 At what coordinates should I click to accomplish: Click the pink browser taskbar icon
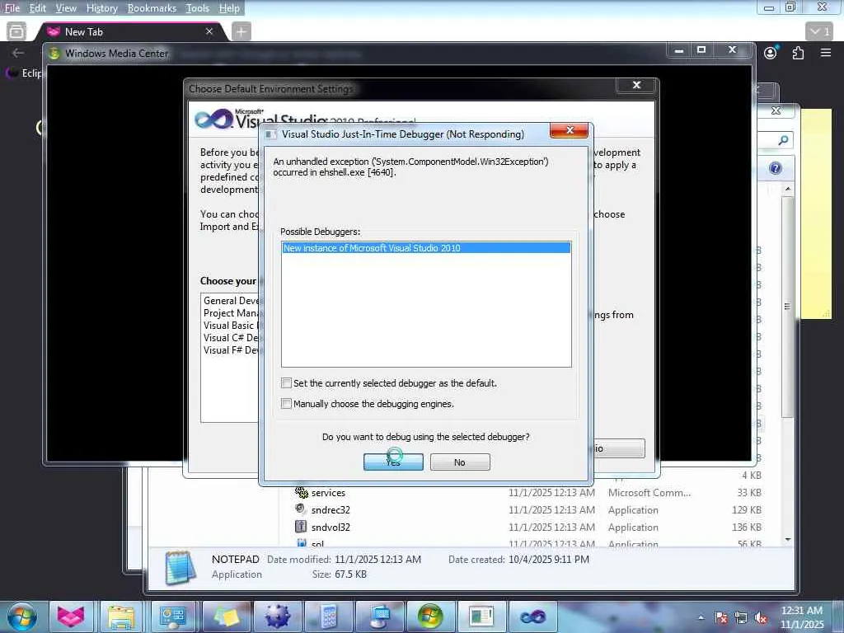tap(71, 617)
